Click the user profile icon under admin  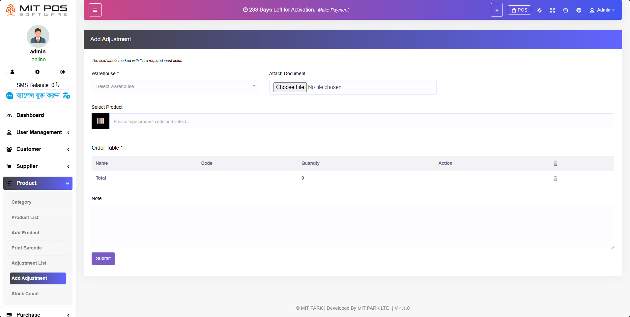pos(13,72)
